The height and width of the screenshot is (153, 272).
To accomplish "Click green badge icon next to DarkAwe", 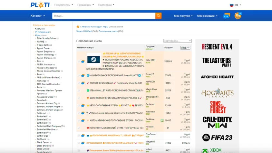I will pyautogui.click(x=162, y=120).
